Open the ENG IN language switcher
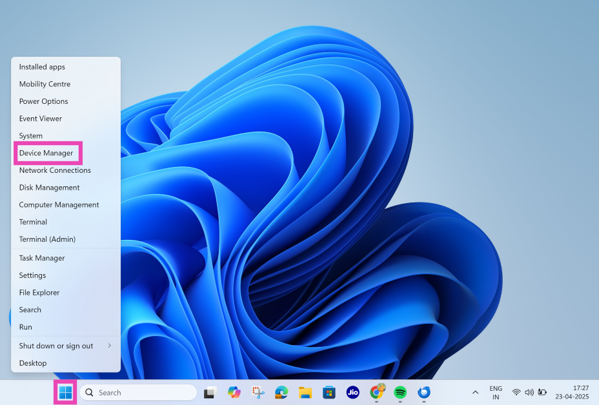Screen dimensions: 599x405 pos(496,393)
